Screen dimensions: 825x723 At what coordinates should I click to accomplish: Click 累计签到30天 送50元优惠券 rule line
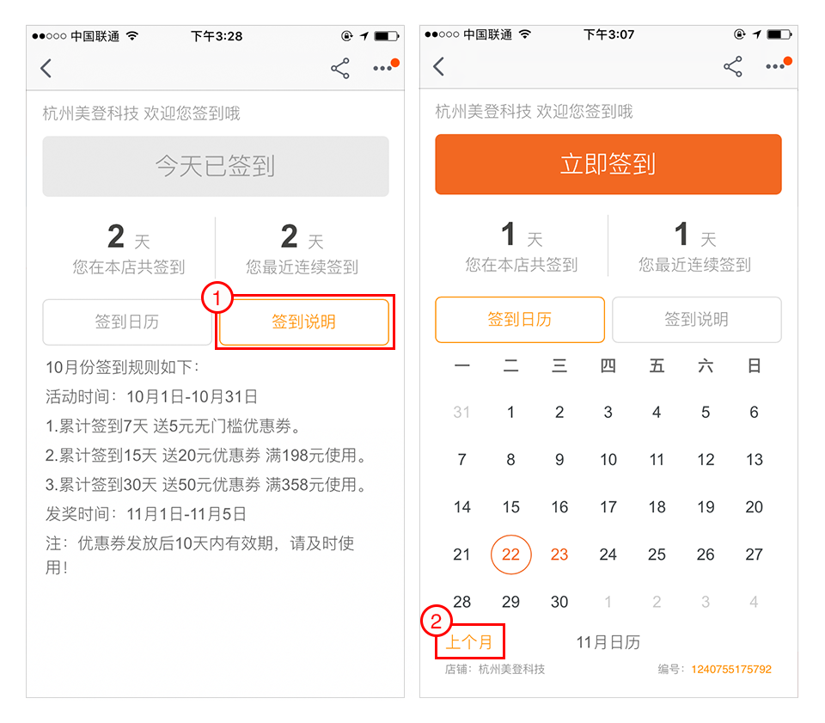(x=205, y=485)
